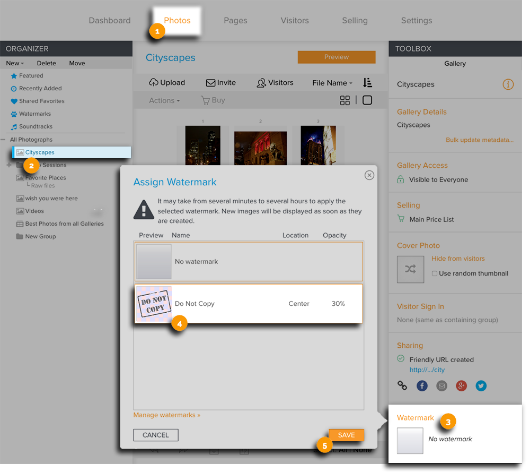530x472 pixels.
Task: Open the Pages tab
Action: click(x=235, y=20)
